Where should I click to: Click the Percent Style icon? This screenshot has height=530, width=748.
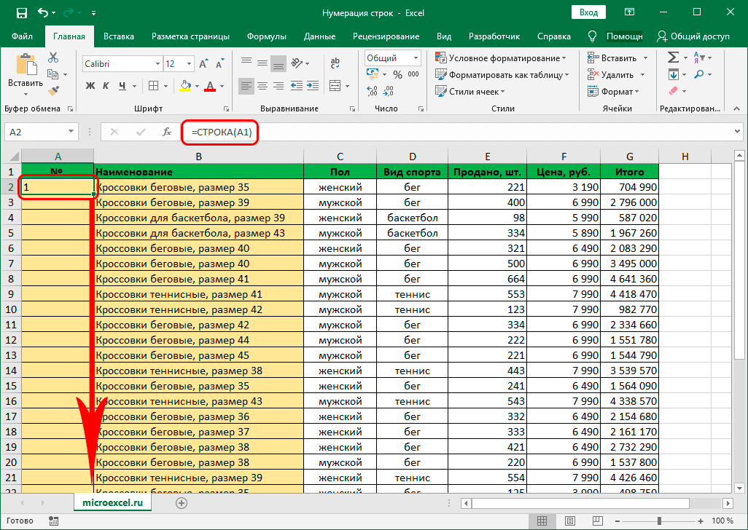click(398, 74)
